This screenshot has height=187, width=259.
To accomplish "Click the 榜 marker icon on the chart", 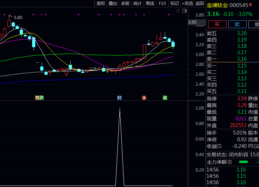I will tap(37, 98).
